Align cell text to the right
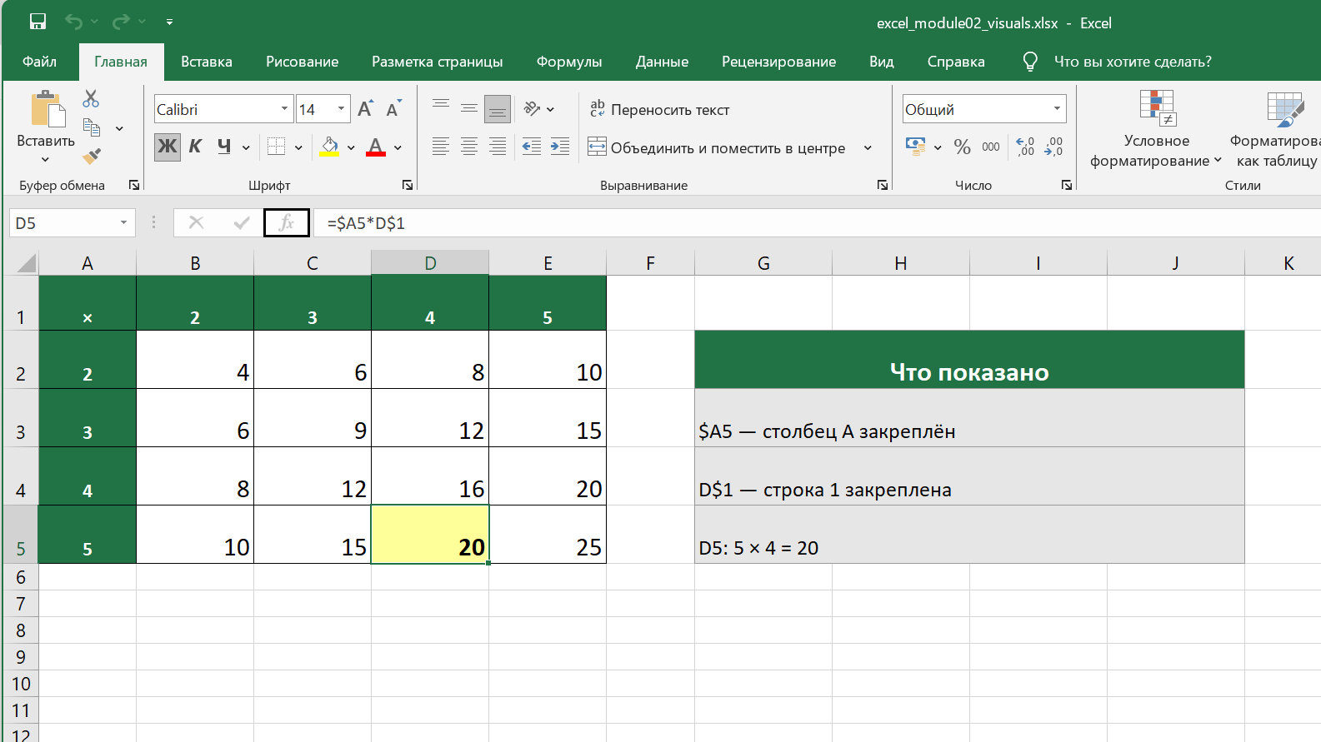Viewport: 1321px width, 742px height. (498, 147)
